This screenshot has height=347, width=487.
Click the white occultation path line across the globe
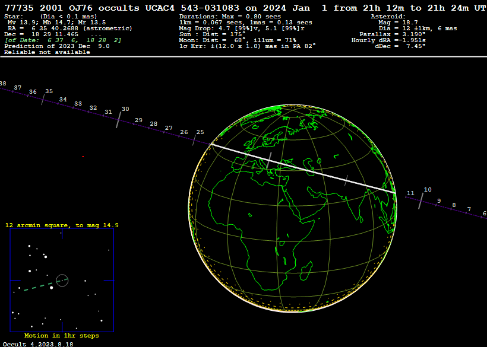pos(303,168)
